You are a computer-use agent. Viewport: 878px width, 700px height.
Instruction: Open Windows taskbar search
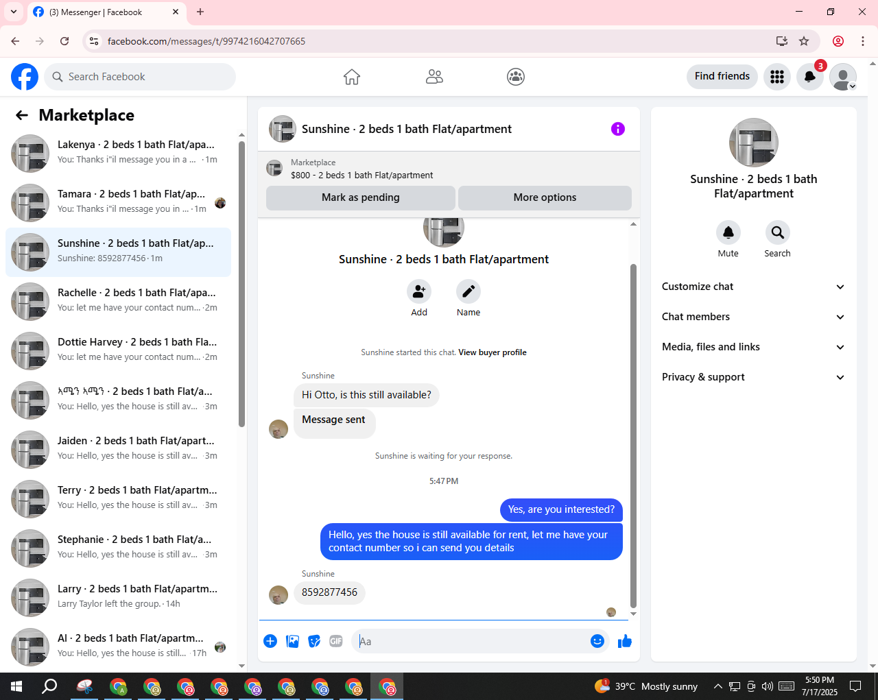click(49, 686)
